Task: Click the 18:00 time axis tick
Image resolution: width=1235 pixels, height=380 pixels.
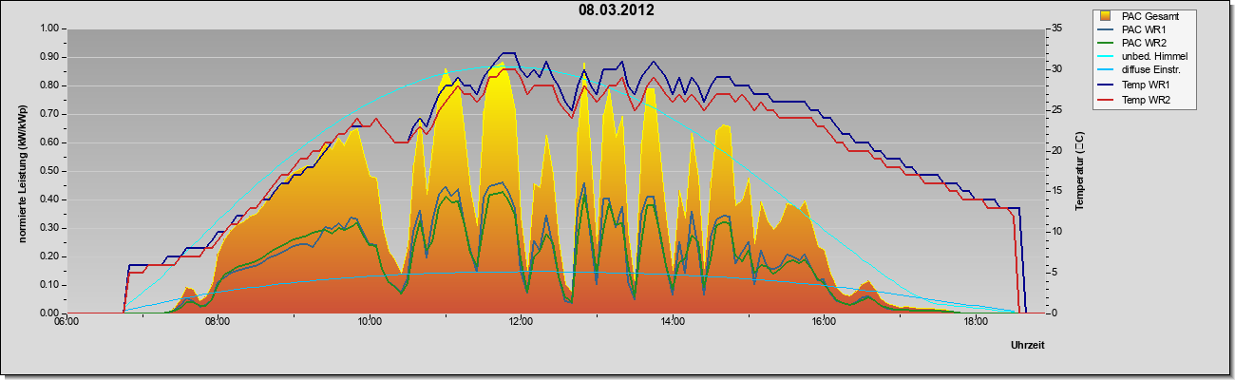Action: (x=976, y=322)
